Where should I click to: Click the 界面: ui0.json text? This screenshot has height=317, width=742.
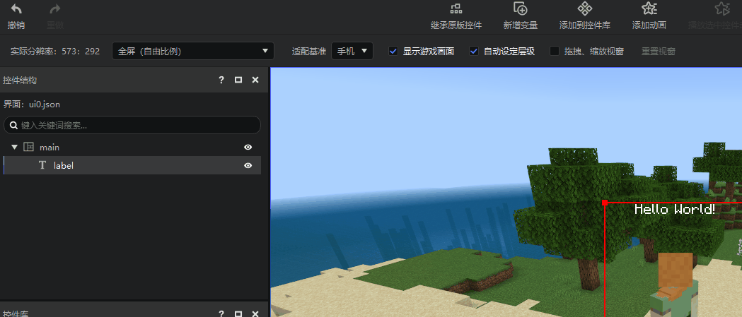click(32, 104)
